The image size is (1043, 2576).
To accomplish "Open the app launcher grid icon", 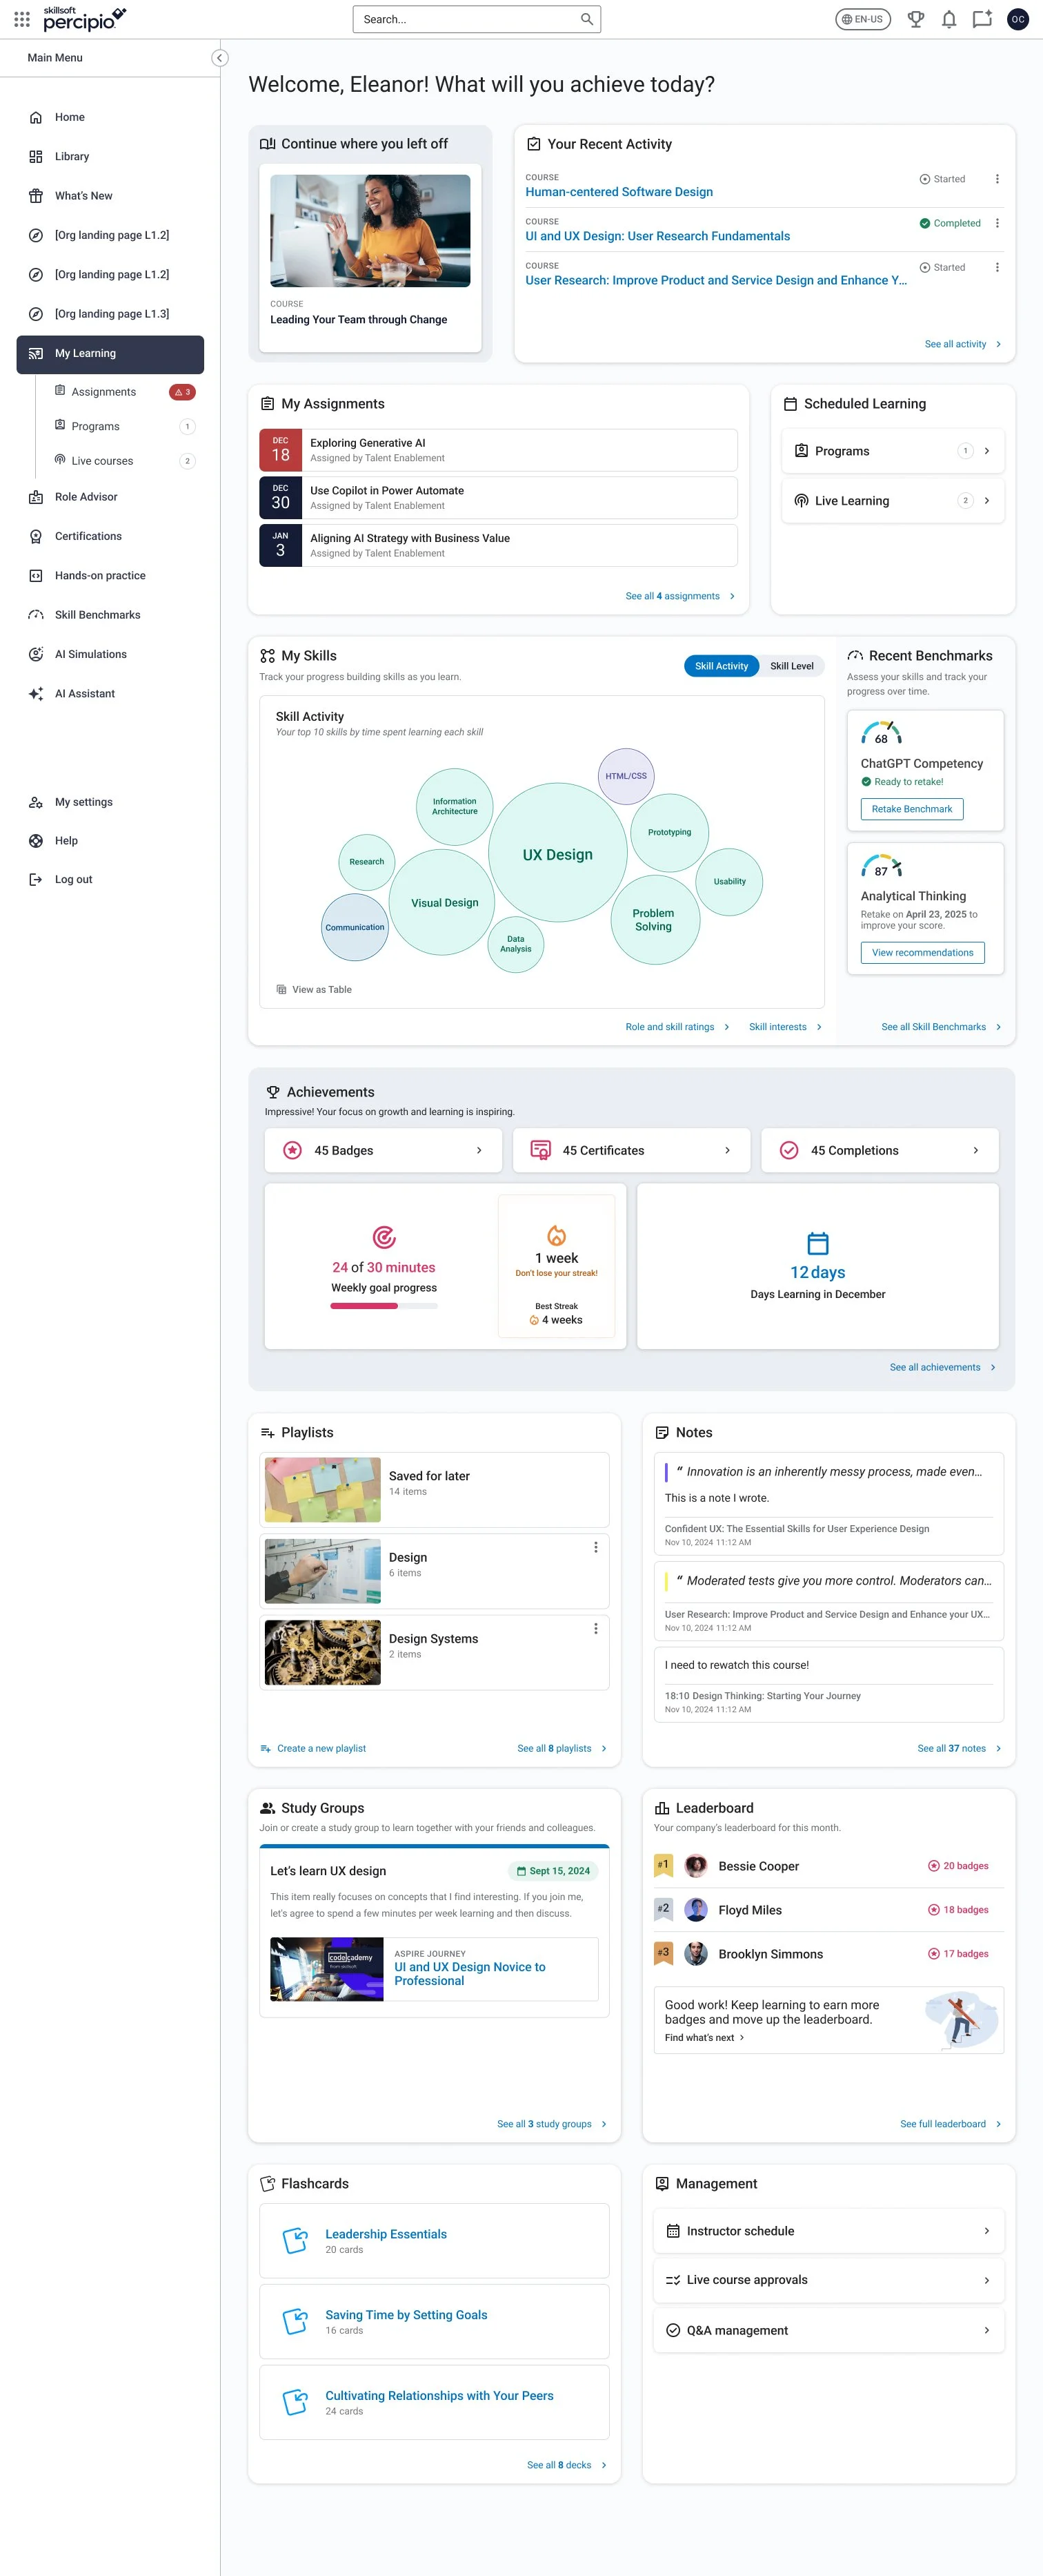I will click(22, 19).
